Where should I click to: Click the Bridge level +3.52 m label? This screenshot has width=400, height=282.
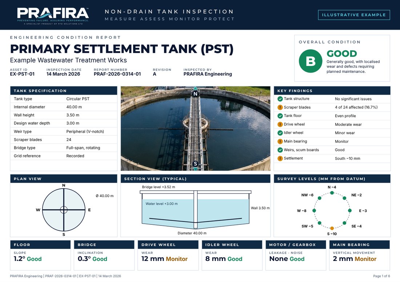click(159, 187)
